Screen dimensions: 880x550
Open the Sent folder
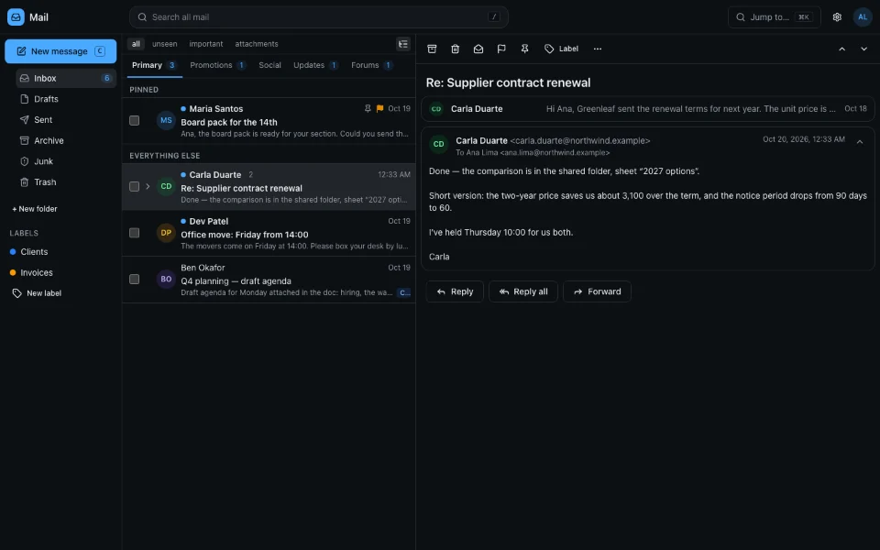pyautogui.click(x=66, y=119)
